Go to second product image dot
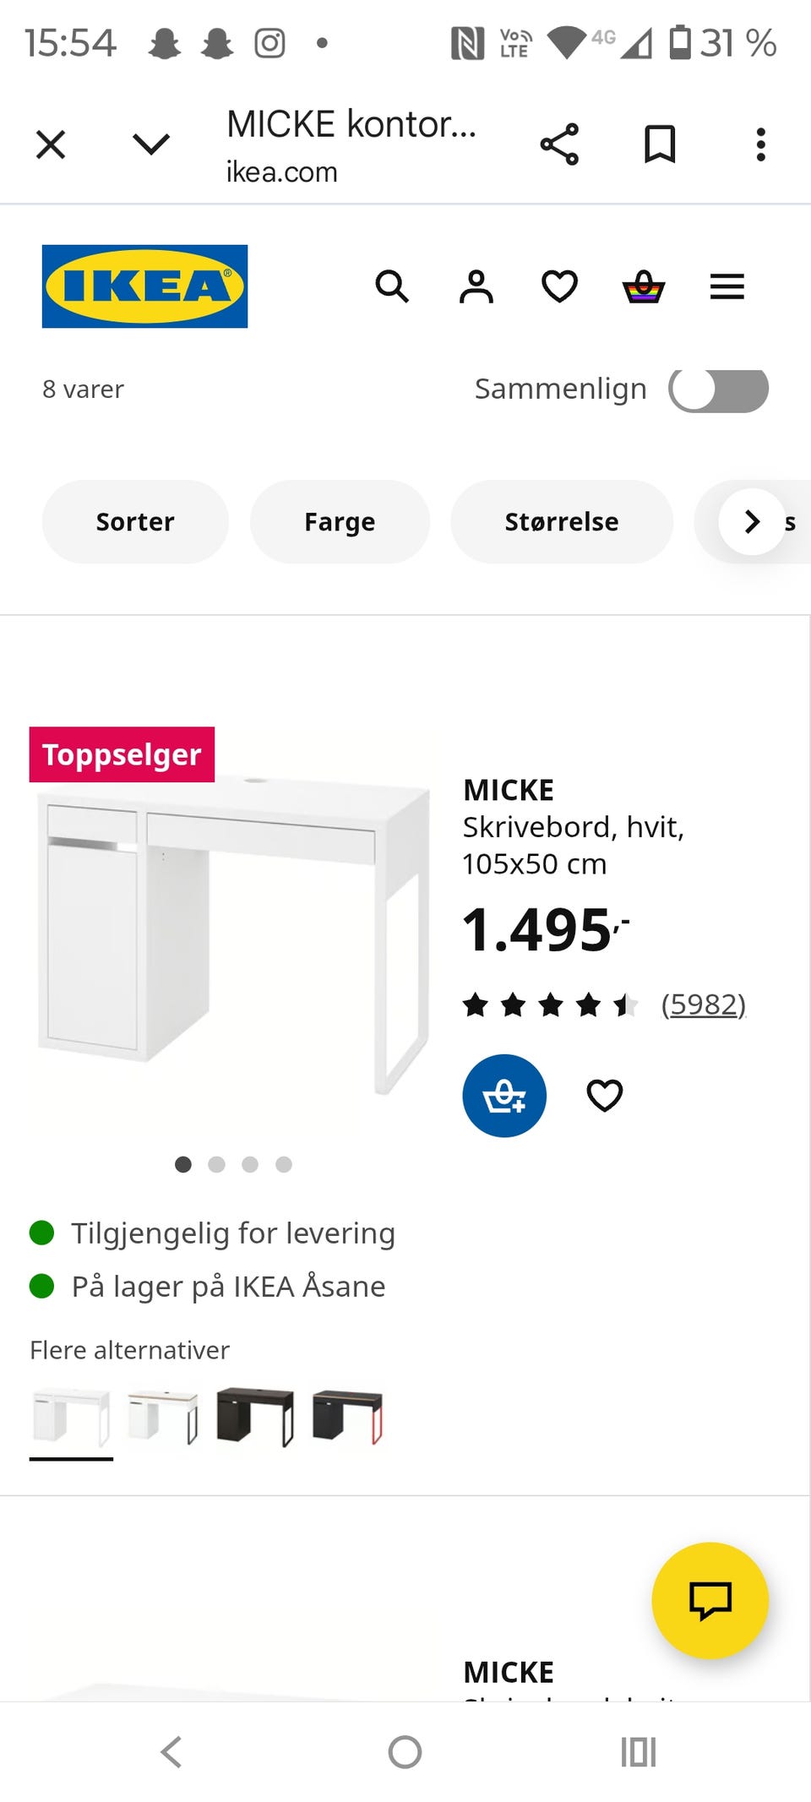This screenshot has width=811, height=1802. tap(216, 1164)
